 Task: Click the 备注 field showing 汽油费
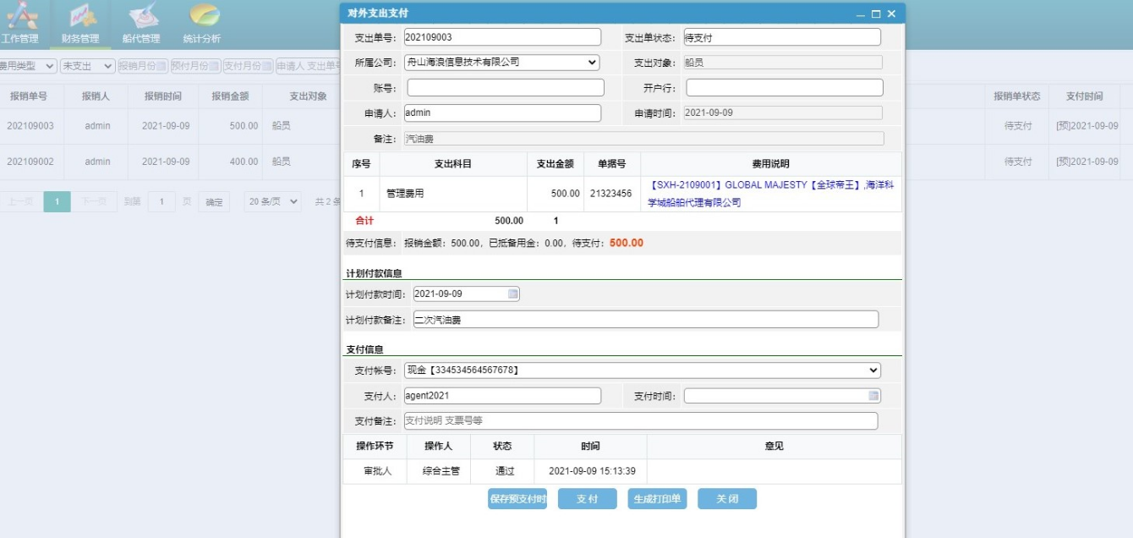pos(643,139)
